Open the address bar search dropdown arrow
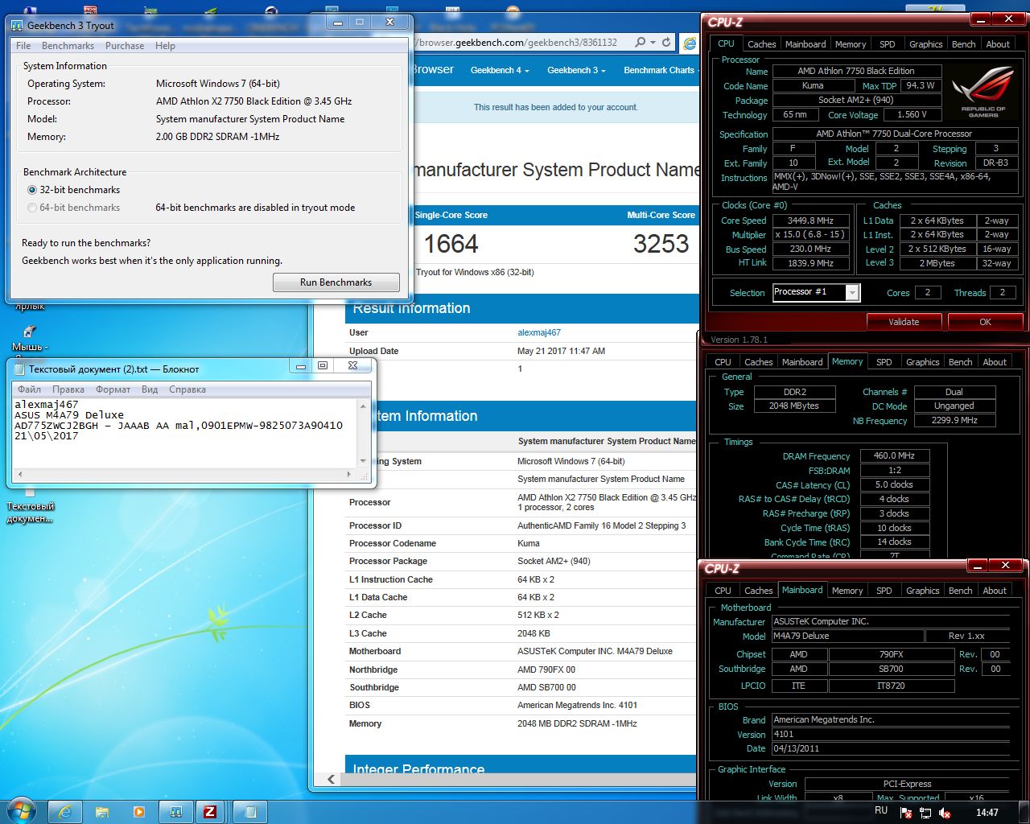 click(653, 43)
